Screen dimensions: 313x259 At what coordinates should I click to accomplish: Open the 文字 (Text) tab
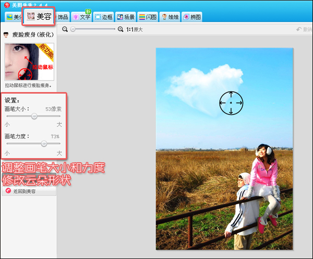pos(81,17)
